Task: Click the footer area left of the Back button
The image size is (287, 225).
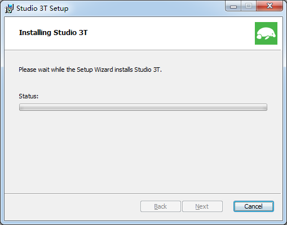Action: pos(72,207)
